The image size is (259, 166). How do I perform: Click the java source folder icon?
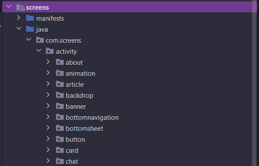[30, 29]
